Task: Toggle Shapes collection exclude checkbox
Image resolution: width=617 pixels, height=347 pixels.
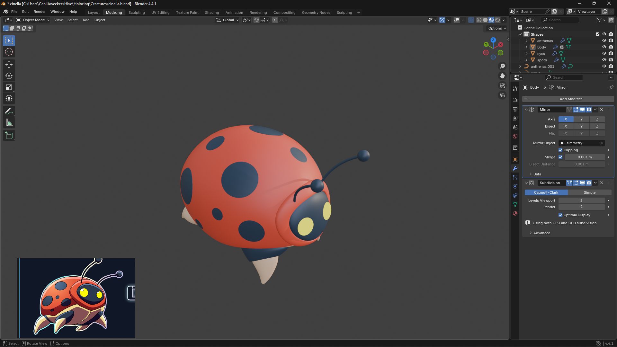Action: pyautogui.click(x=598, y=34)
